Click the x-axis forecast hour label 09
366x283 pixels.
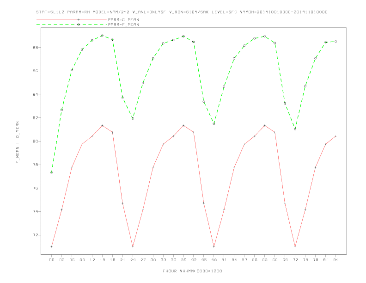(82, 260)
